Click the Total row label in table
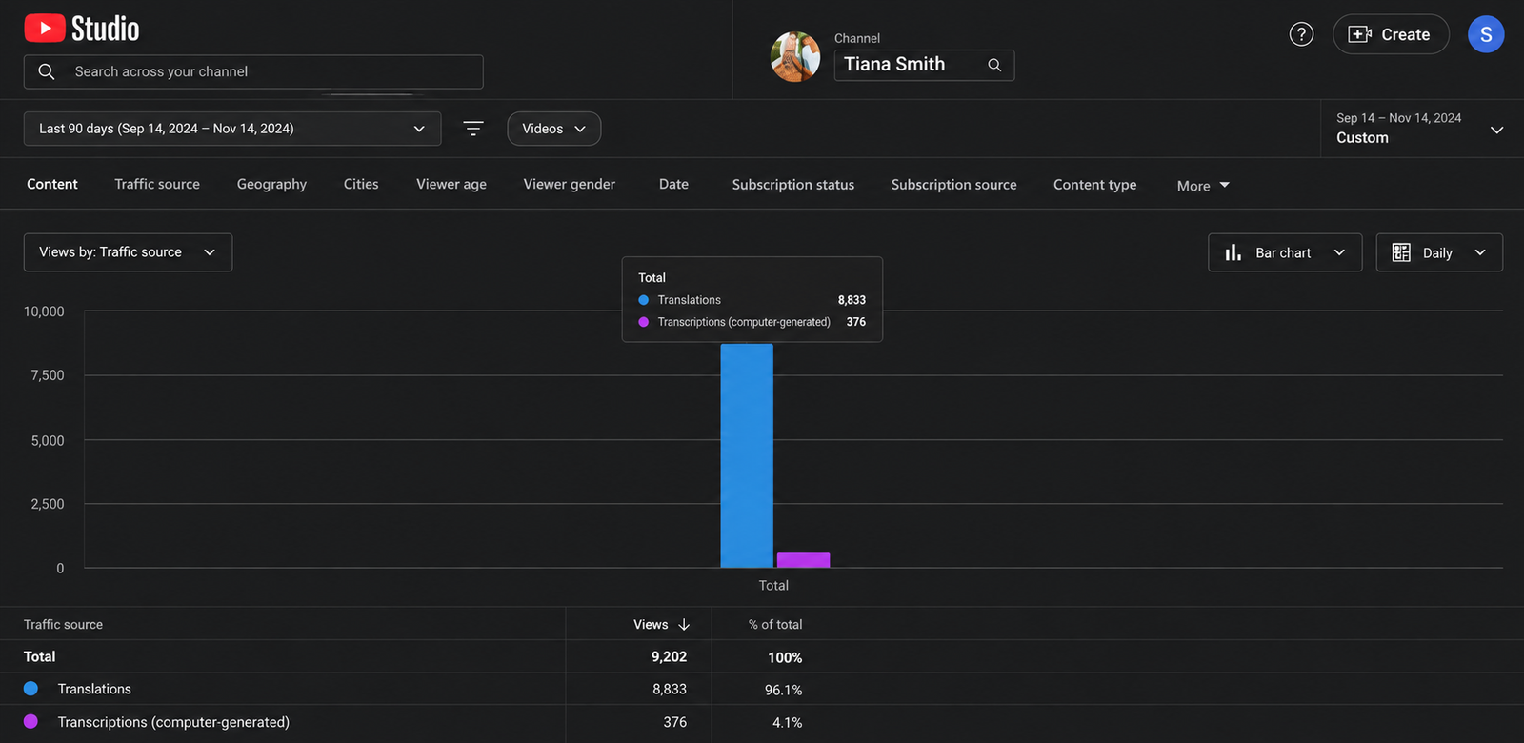 click(x=39, y=656)
